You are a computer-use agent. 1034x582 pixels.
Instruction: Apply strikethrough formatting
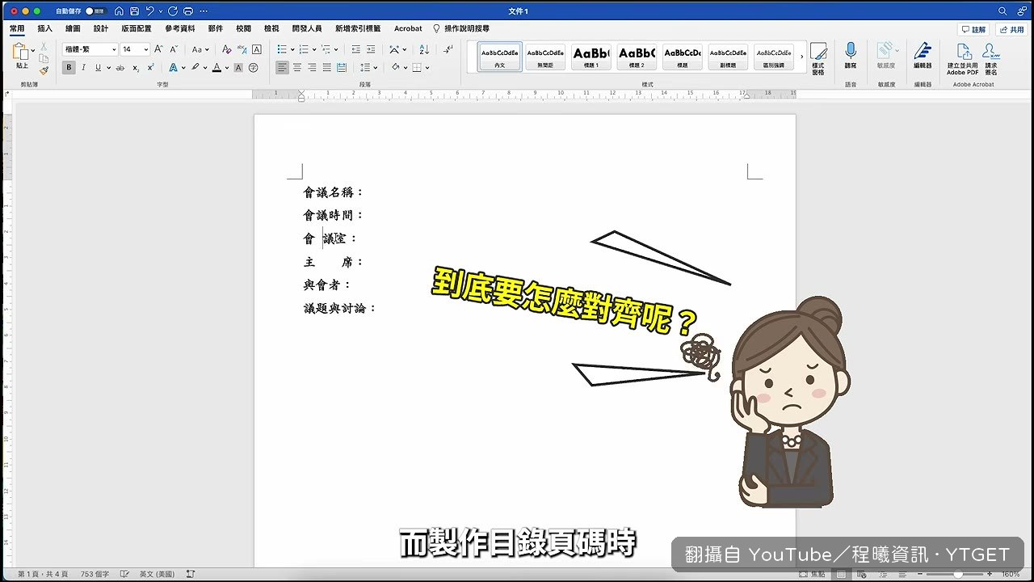[x=120, y=68]
